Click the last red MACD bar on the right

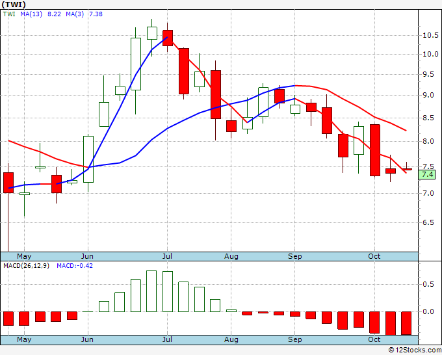coord(406,323)
